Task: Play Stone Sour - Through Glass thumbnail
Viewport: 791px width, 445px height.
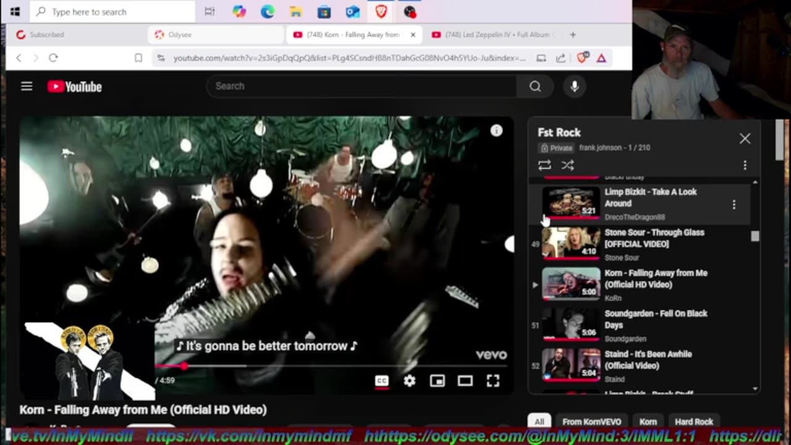Action: (x=571, y=243)
